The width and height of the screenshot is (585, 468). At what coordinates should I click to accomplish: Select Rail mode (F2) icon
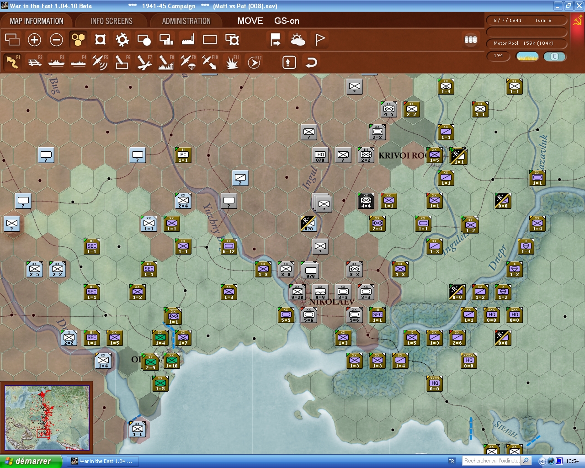[35, 62]
